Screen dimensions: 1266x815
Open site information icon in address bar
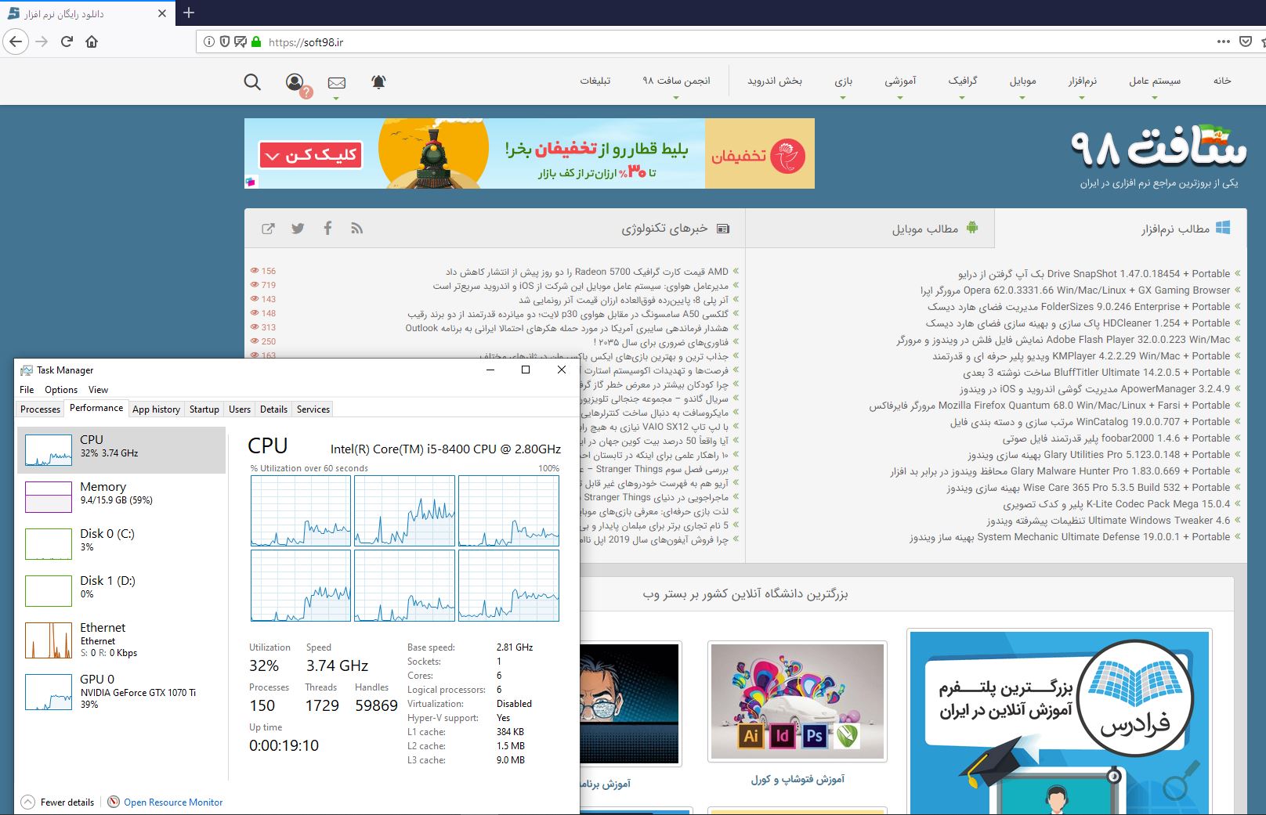209,41
